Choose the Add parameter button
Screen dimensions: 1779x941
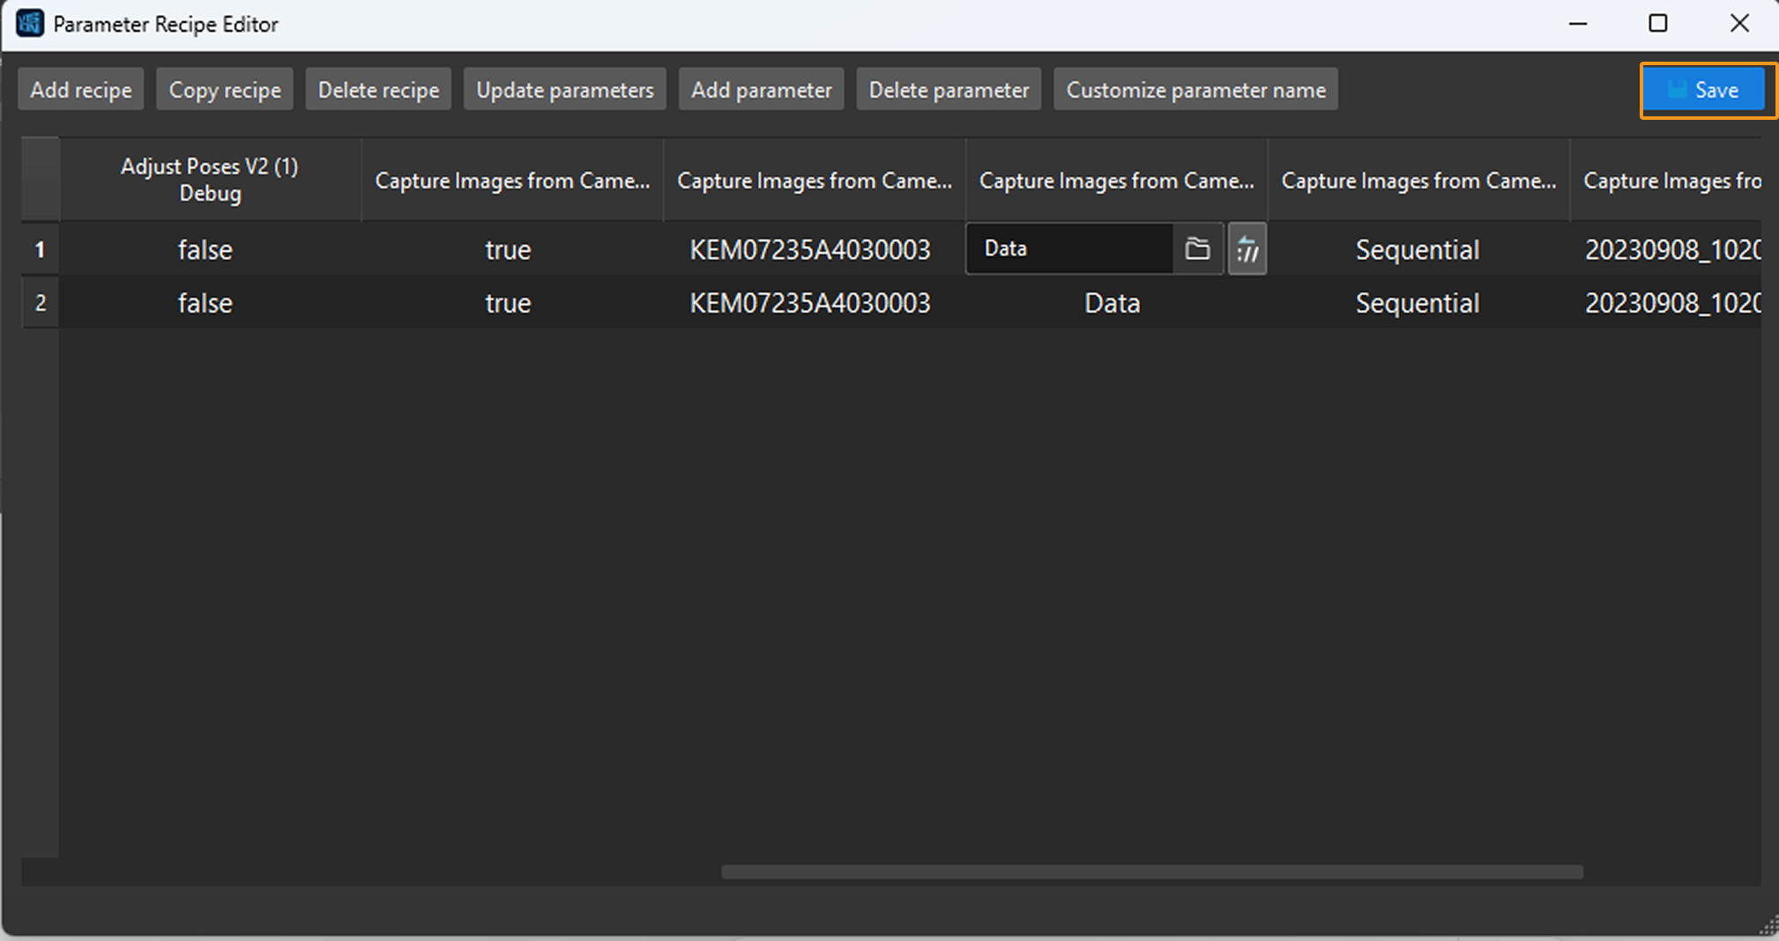761,90
